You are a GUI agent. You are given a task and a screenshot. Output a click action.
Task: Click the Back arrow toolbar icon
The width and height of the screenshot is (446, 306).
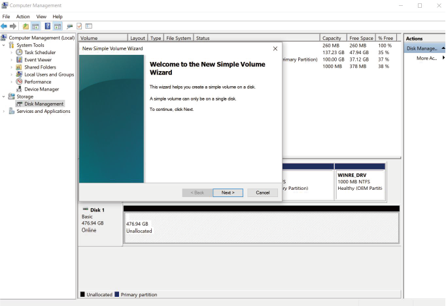[5, 26]
